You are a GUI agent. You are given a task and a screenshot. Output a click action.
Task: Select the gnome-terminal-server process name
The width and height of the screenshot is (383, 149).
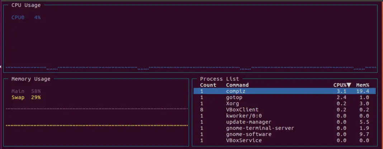coord(260,128)
